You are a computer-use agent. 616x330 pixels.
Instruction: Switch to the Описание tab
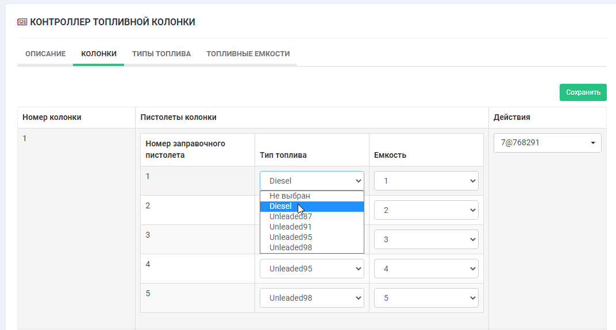pos(45,54)
